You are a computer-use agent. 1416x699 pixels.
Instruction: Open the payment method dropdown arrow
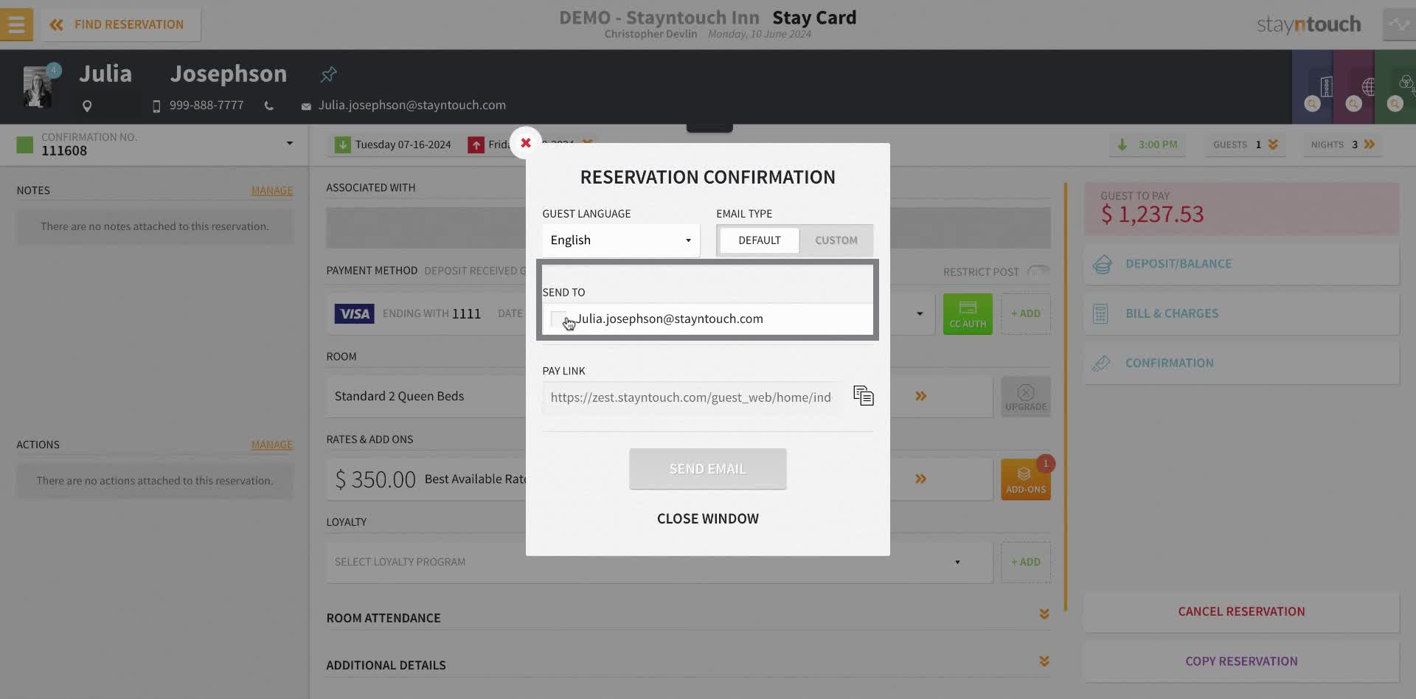coord(920,313)
